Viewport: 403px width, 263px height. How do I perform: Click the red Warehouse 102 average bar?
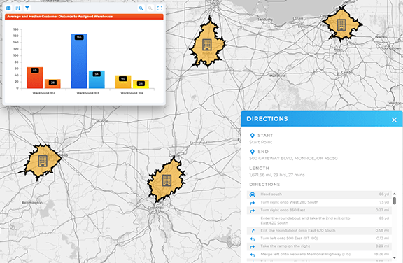click(x=35, y=78)
